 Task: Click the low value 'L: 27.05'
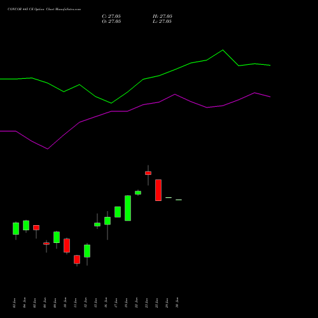162,22
